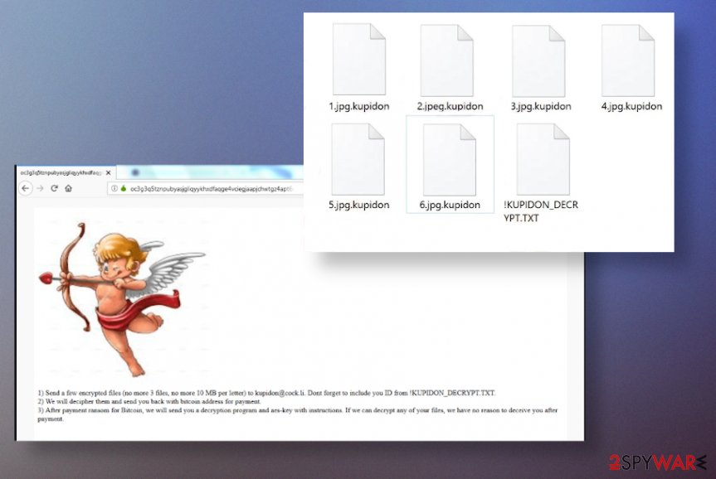
Task: Click the browser back arrow button
Action: click(x=26, y=188)
